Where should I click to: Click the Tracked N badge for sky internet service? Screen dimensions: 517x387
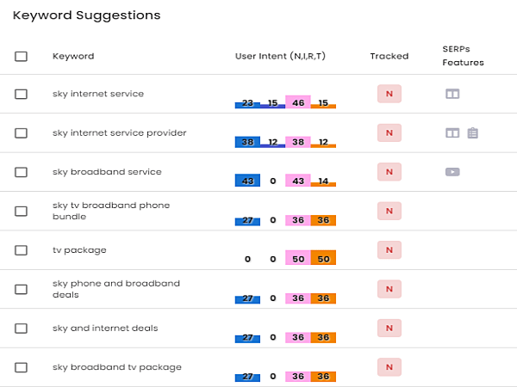click(x=389, y=94)
